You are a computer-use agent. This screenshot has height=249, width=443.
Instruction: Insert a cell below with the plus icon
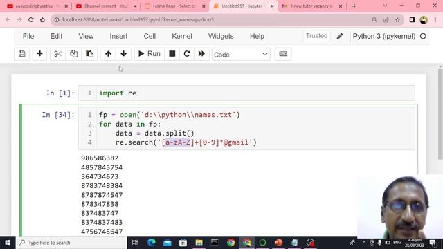click(39, 54)
